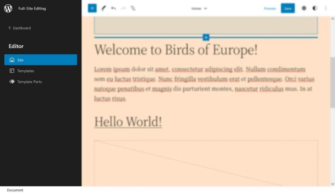Screen dimensions: 335x193
Task: Expand the Home template dropdown
Action: pos(199,8)
